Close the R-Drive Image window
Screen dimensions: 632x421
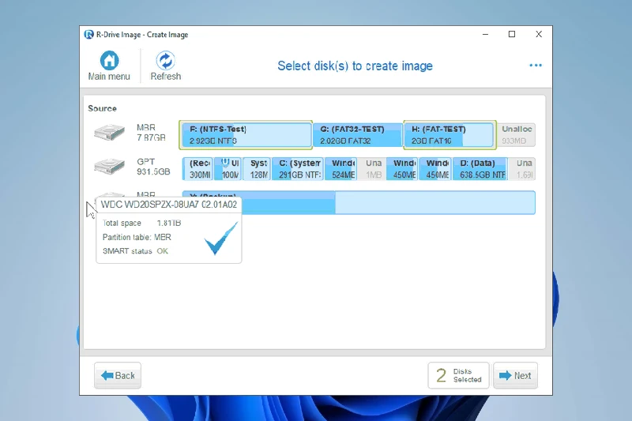coord(539,34)
